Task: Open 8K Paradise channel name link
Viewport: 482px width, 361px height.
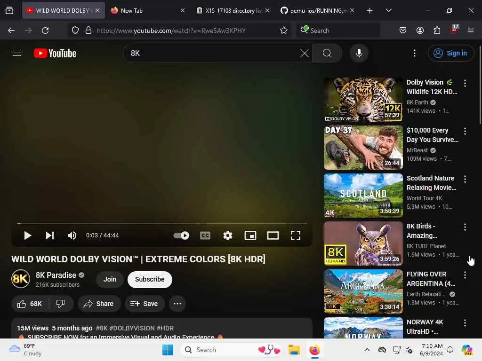Action: click(56, 275)
